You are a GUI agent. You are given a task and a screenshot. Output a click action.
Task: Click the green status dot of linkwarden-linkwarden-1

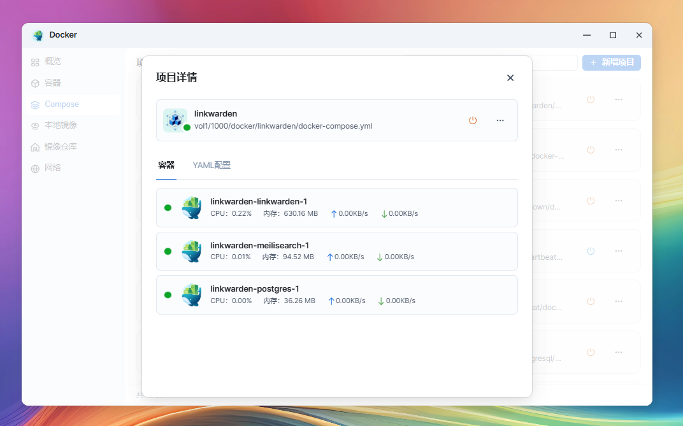point(168,208)
